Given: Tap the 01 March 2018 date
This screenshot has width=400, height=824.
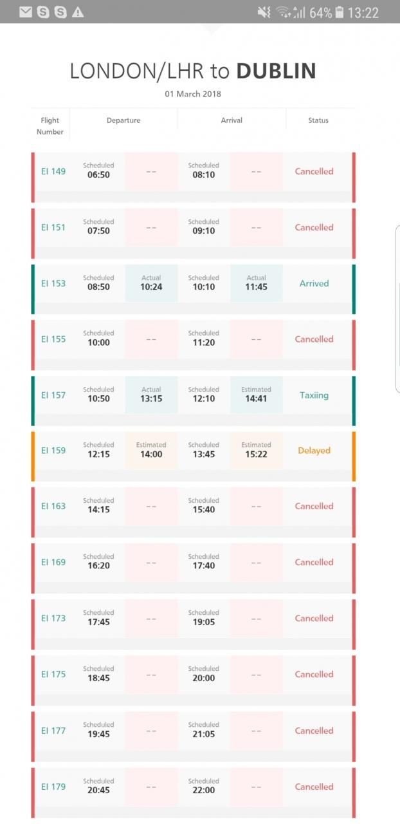Looking at the screenshot, I should point(193,94).
